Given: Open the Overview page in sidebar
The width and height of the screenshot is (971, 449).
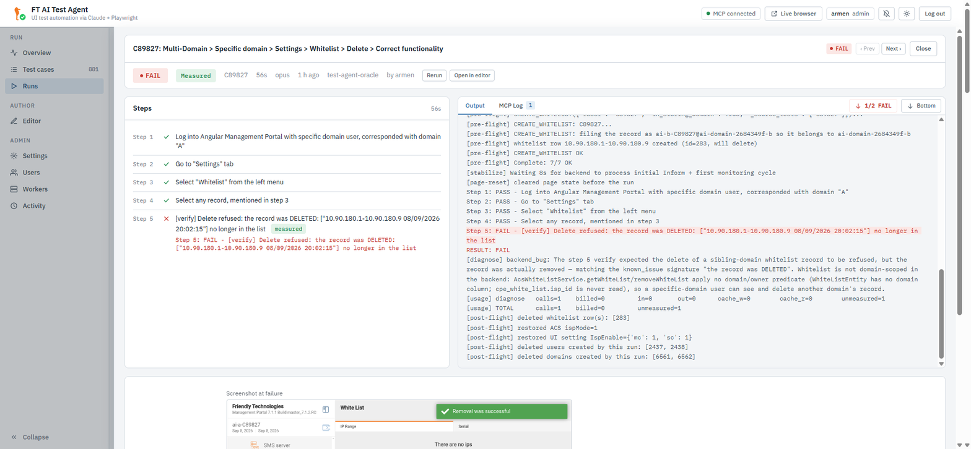Looking at the screenshot, I should [54, 53].
